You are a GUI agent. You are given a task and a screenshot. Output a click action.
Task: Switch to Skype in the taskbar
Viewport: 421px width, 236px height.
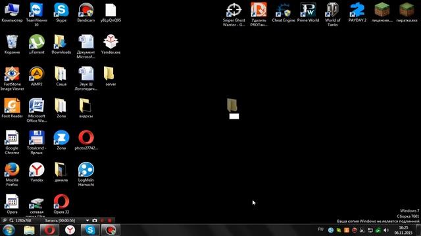click(90, 230)
